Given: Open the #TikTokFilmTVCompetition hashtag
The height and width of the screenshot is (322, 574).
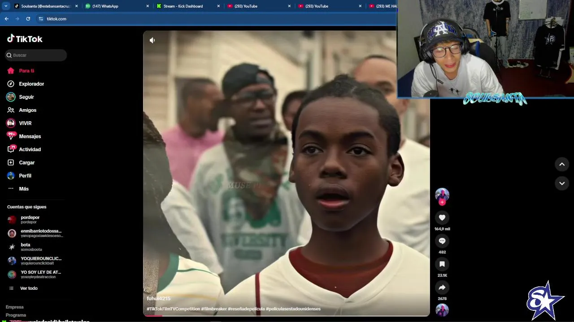Looking at the screenshot, I should click(173, 309).
